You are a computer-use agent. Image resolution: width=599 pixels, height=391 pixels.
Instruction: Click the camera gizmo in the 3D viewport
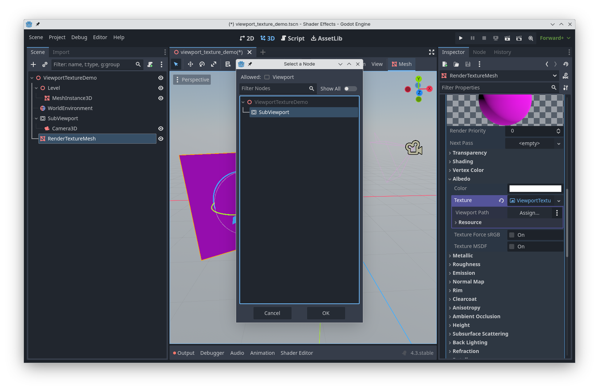[x=414, y=148]
